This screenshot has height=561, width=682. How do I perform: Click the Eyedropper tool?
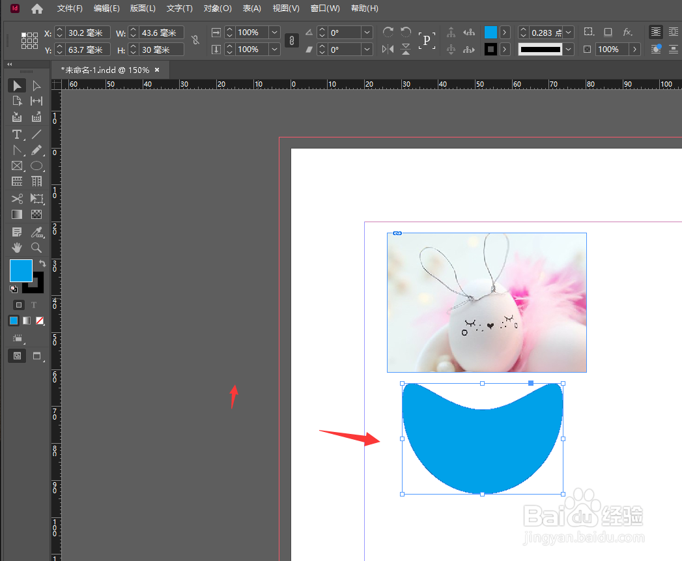[x=36, y=232]
